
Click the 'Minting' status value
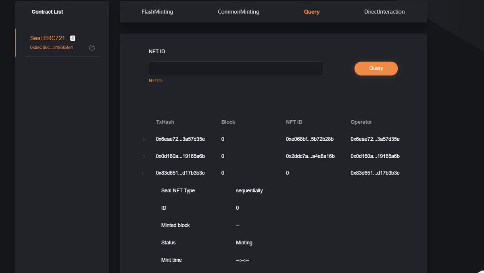(244, 243)
